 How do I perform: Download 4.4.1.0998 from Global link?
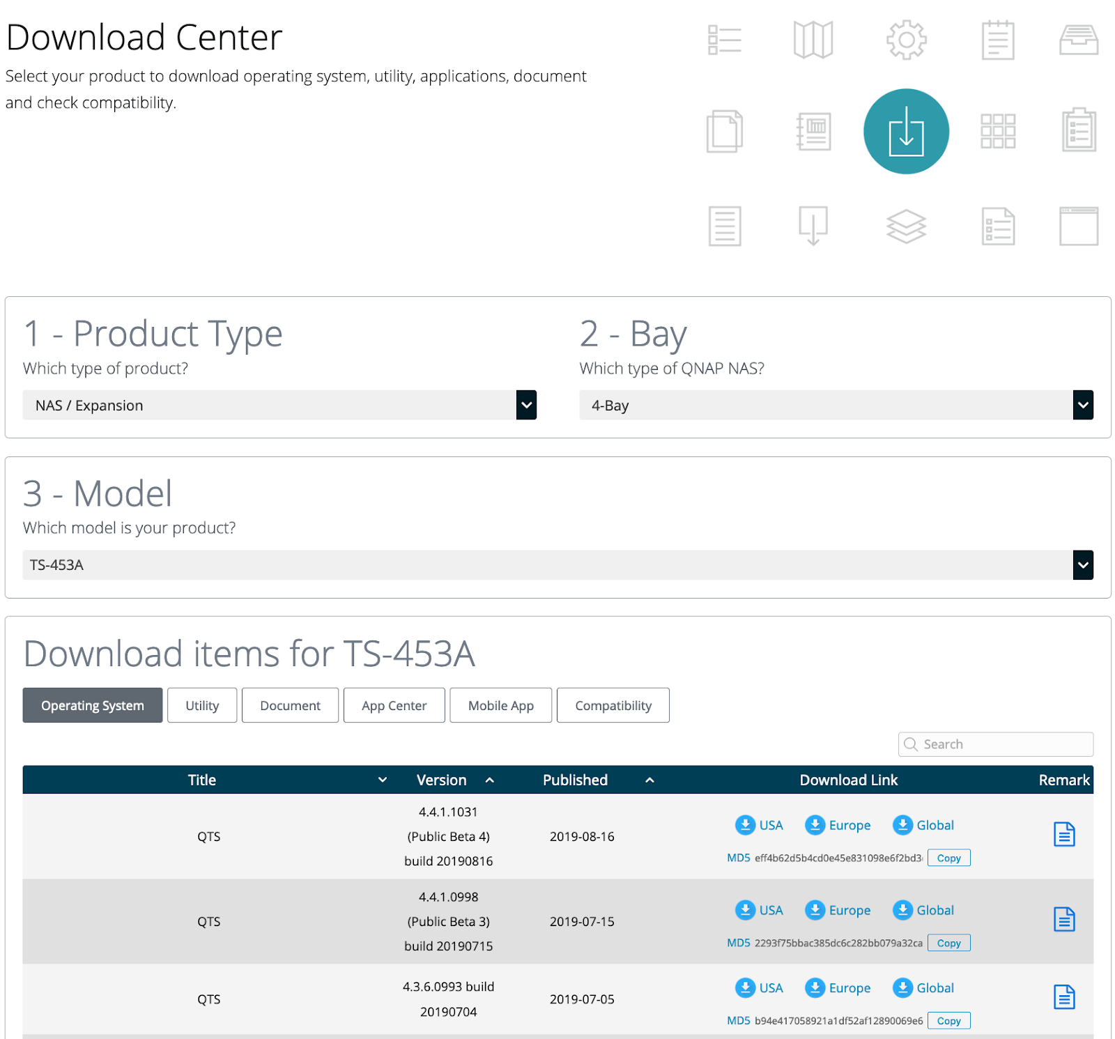tap(923, 910)
